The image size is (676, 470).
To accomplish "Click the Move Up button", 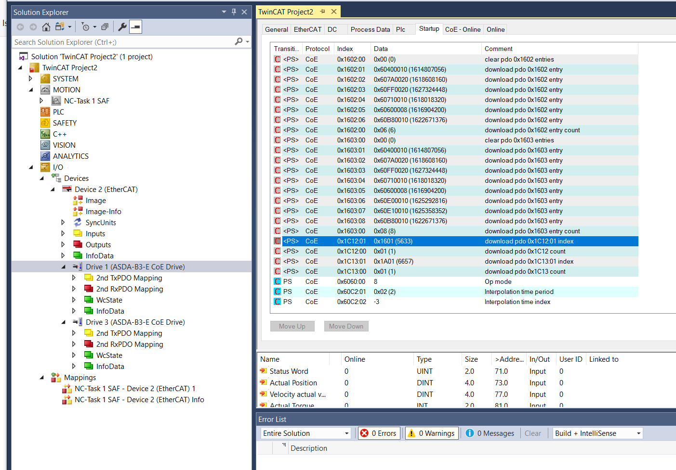I will [x=292, y=326].
